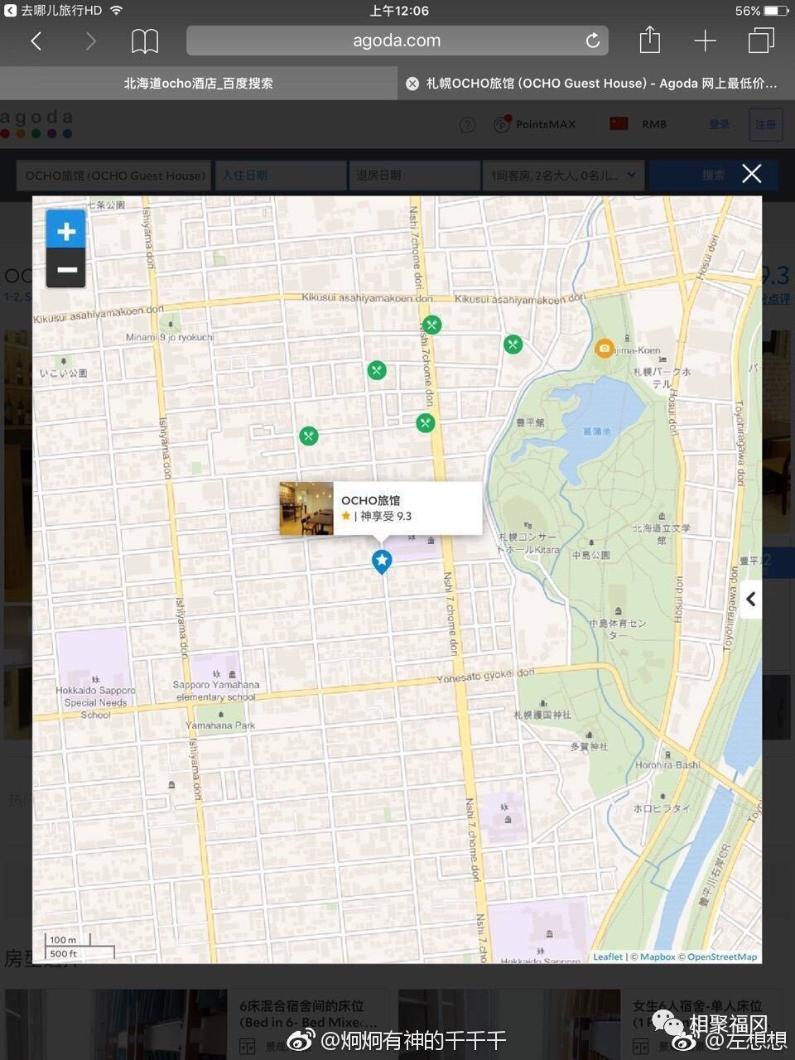Tap orange camera attraction marker
The width and height of the screenshot is (795, 1060).
[605, 348]
